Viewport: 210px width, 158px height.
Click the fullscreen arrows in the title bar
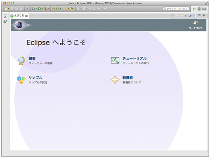pyautogui.click(x=206, y=3)
